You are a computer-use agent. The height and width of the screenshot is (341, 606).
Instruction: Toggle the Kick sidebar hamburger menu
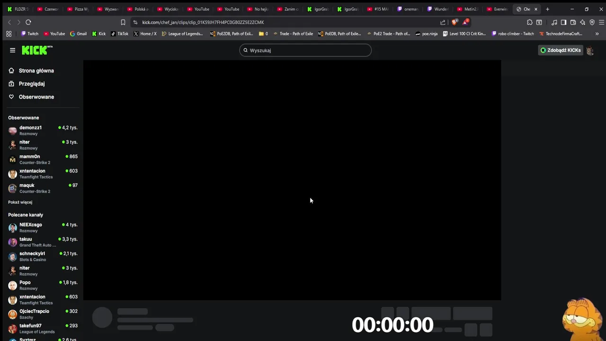[12, 50]
